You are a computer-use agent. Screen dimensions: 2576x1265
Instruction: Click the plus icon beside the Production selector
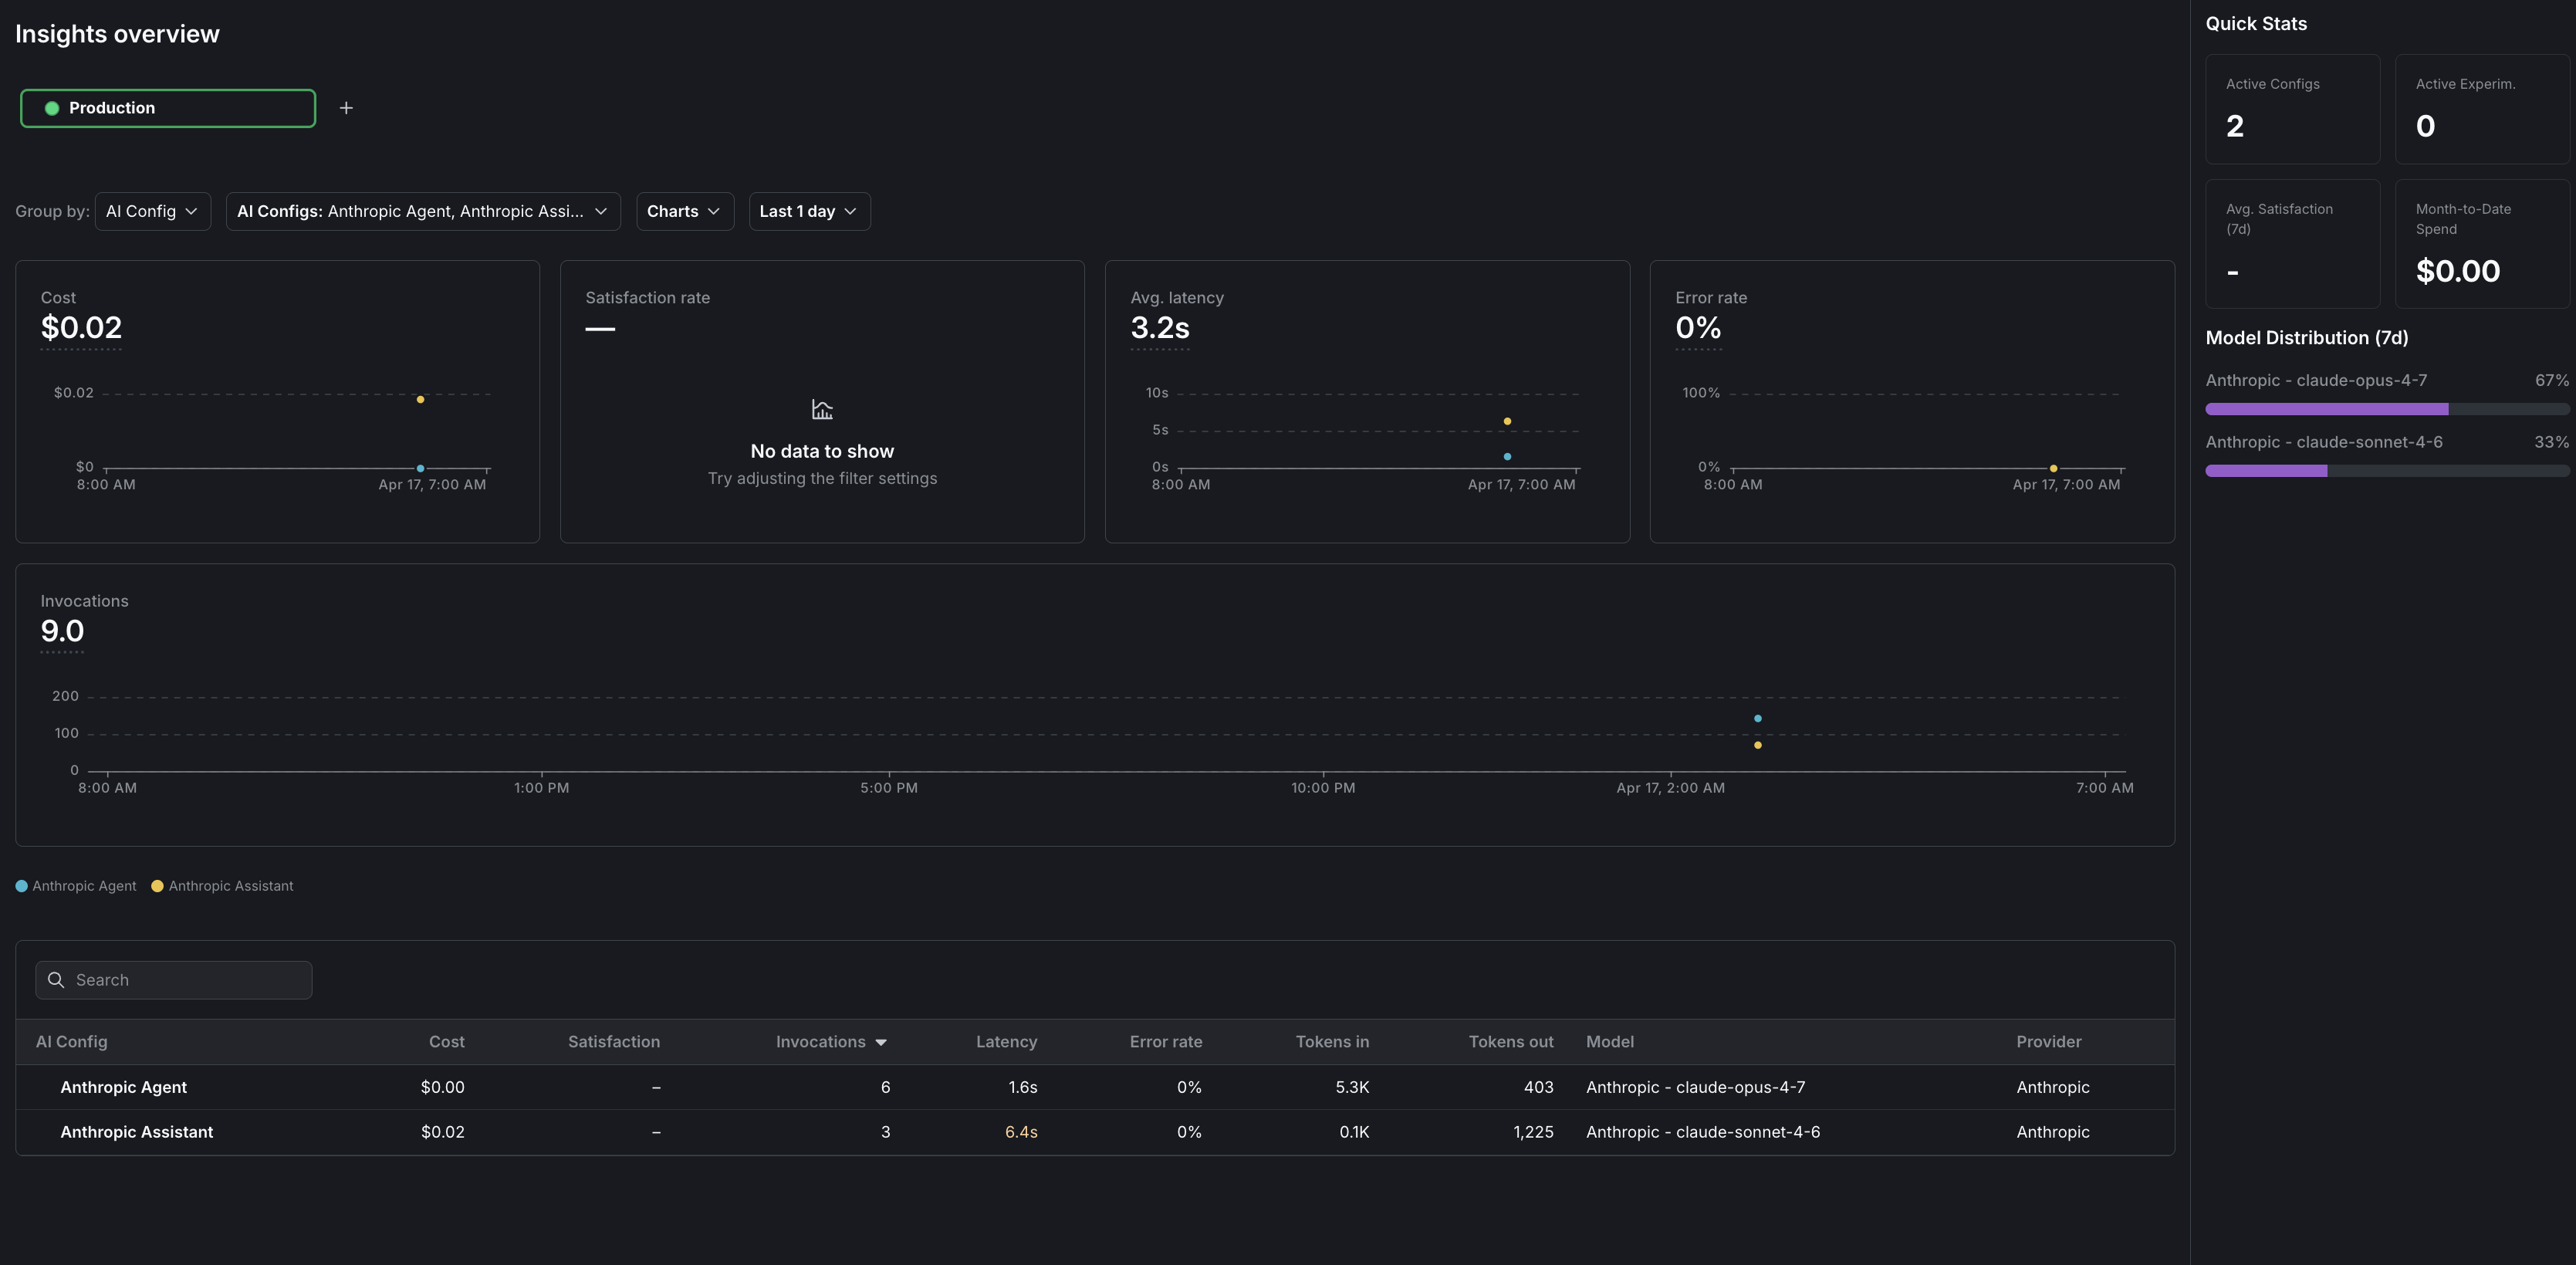pyautogui.click(x=346, y=107)
